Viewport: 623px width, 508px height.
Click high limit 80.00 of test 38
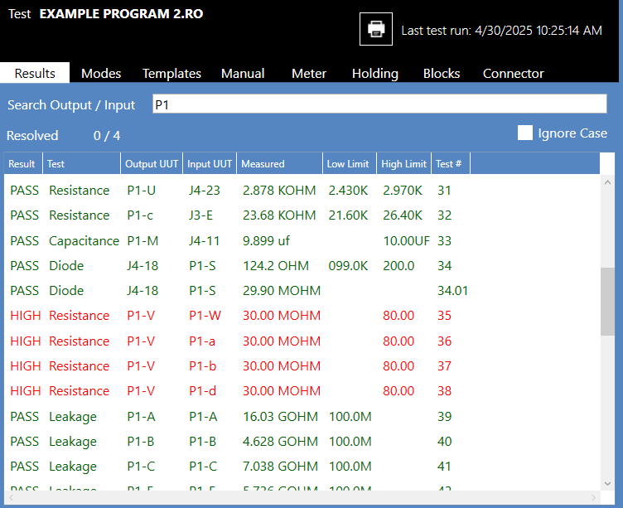pyautogui.click(x=398, y=391)
